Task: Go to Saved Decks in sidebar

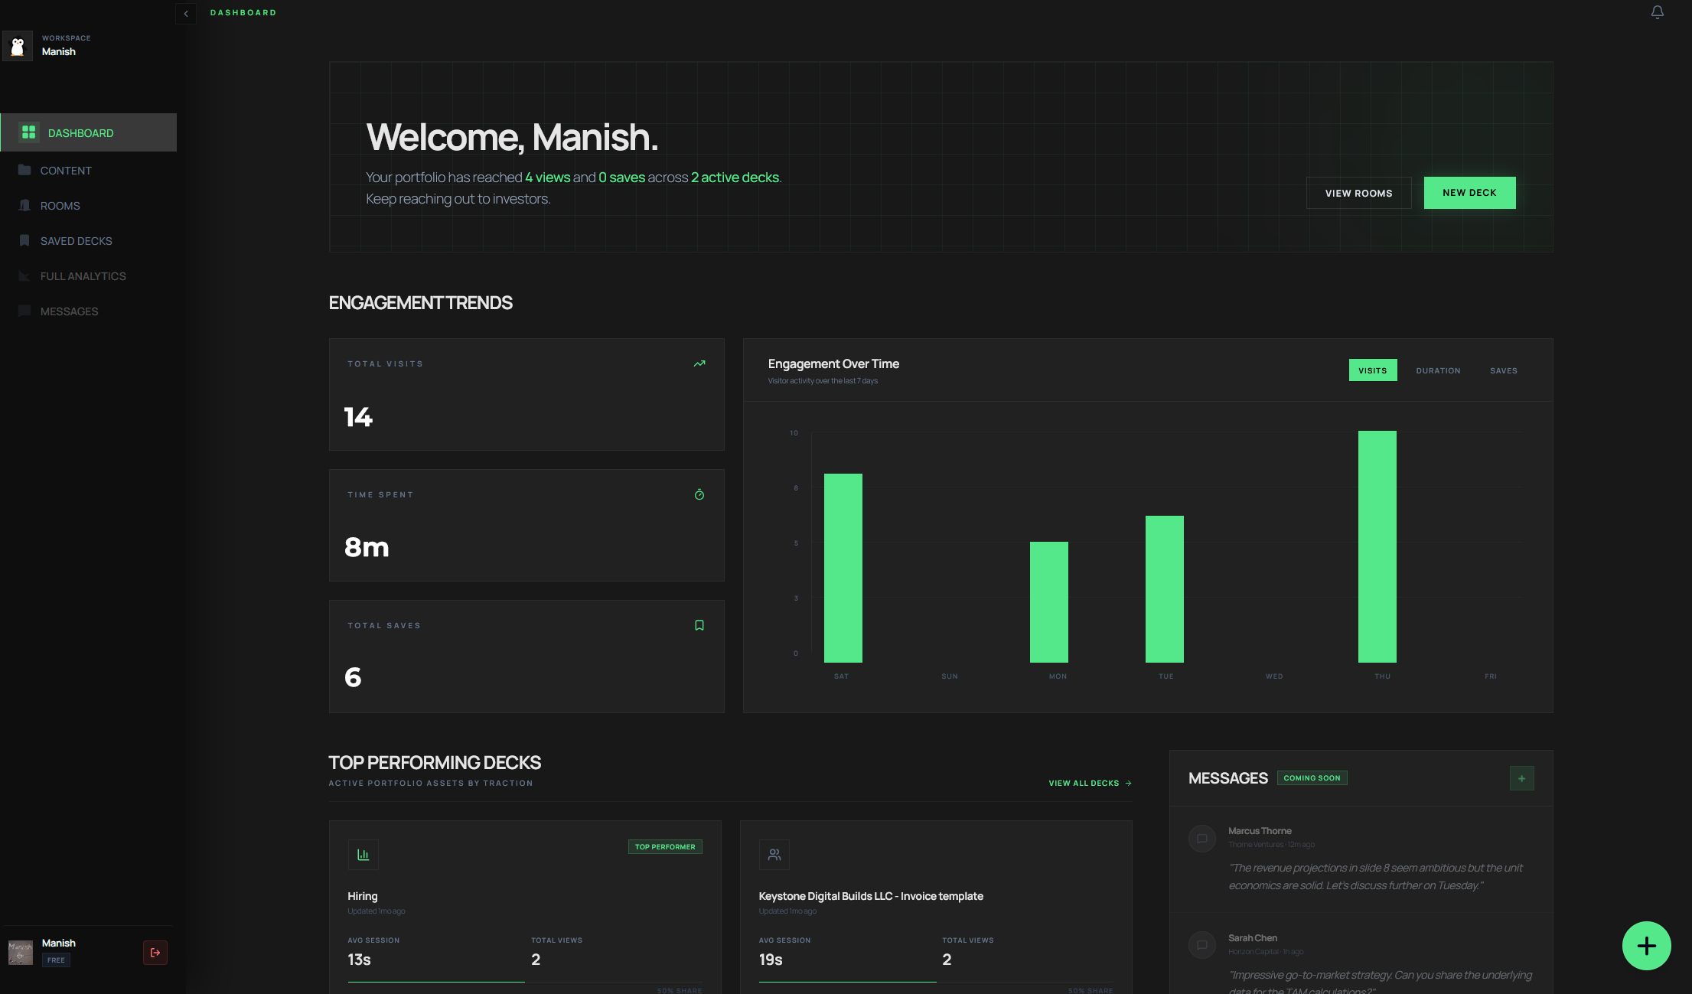Action: (x=88, y=241)
